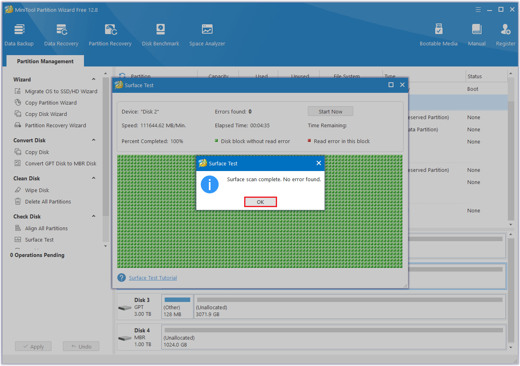This screenshot has width=520, height=366.
Task: Click the Copy Disk Wizard icon
Action: click(18, 114)
